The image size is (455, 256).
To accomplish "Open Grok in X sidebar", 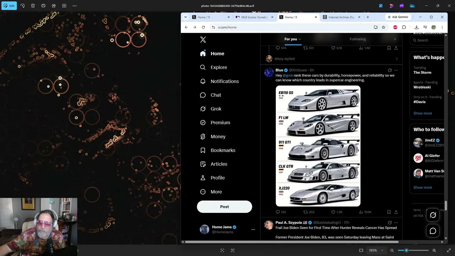I will [210, 109].
